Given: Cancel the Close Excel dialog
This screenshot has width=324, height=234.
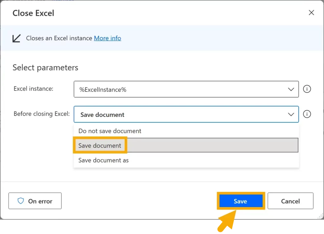Looking at the screenshot, I should pyautogui.click(x=290, y=201).
